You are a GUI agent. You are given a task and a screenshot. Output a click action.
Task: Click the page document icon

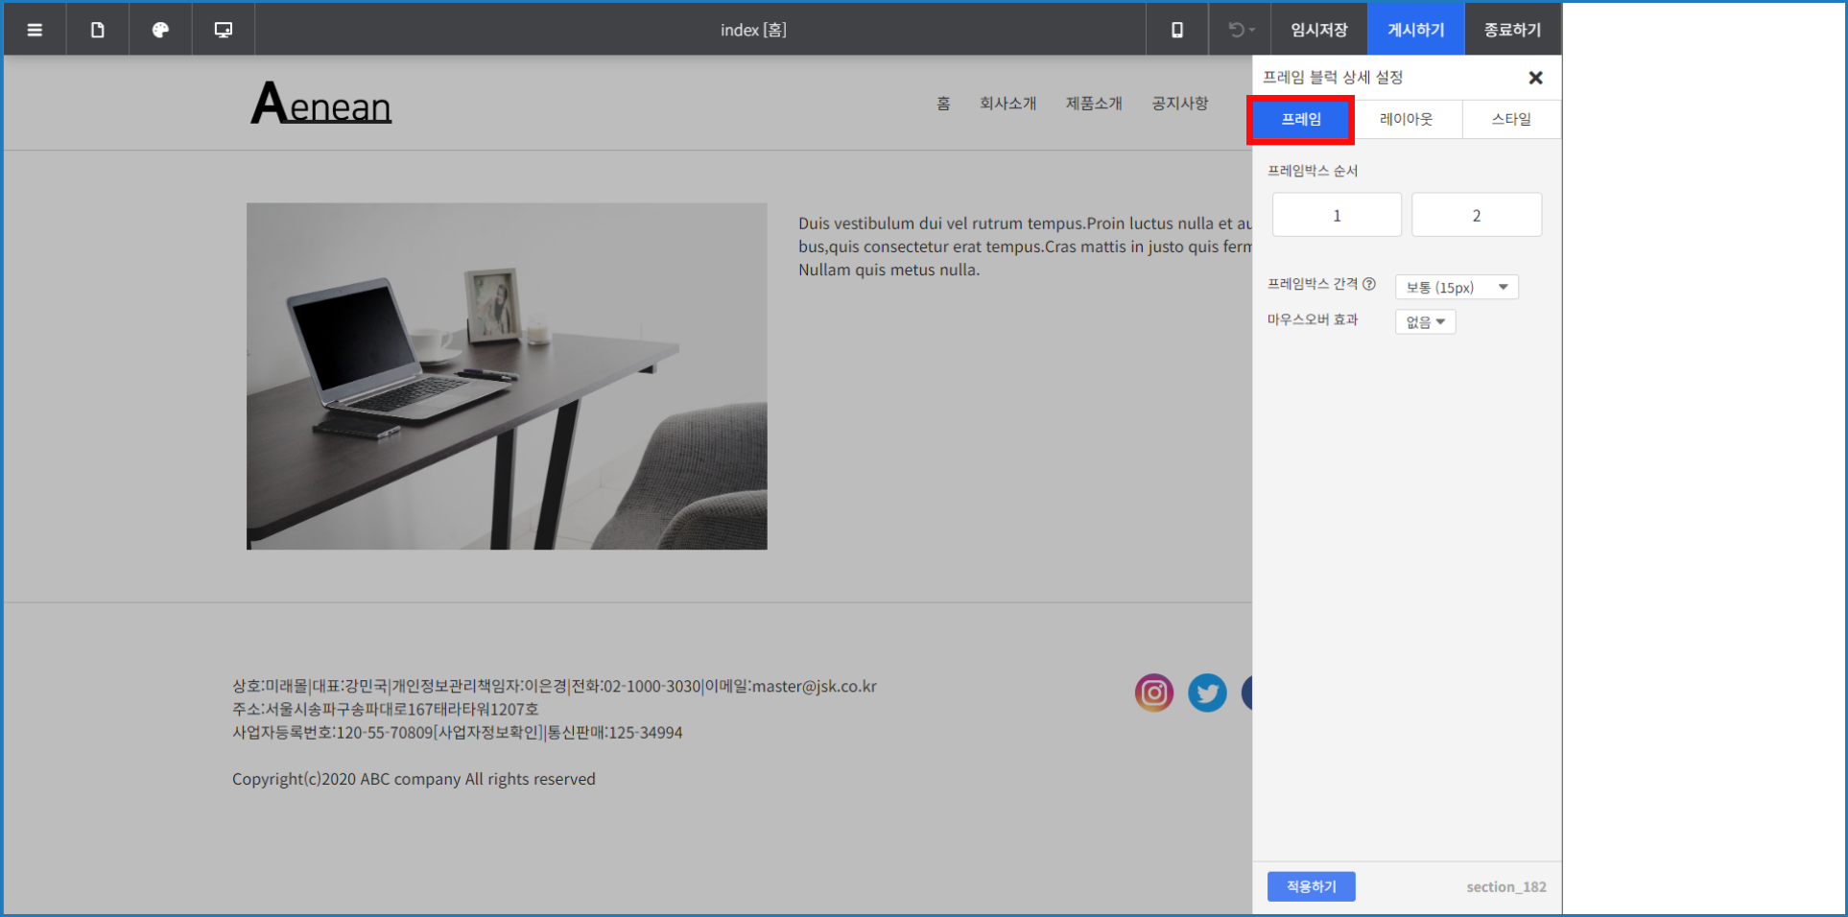[x=98, y=30]
